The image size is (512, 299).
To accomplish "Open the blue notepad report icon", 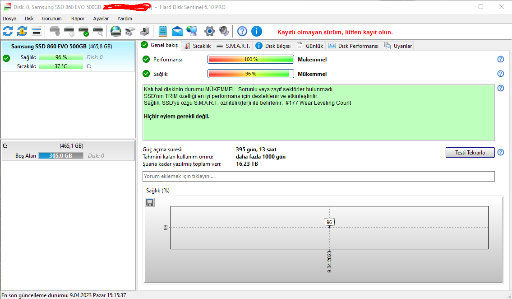I will 162,31.
